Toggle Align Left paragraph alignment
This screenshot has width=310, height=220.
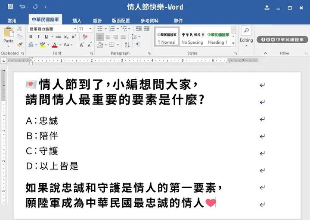coord(100,37)
